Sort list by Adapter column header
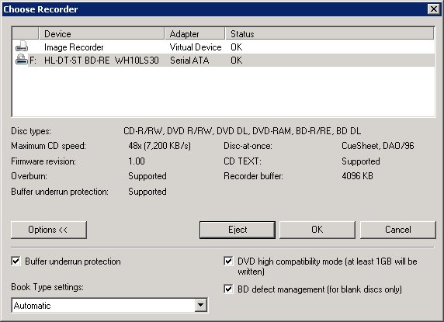 (x=195, y=33)
